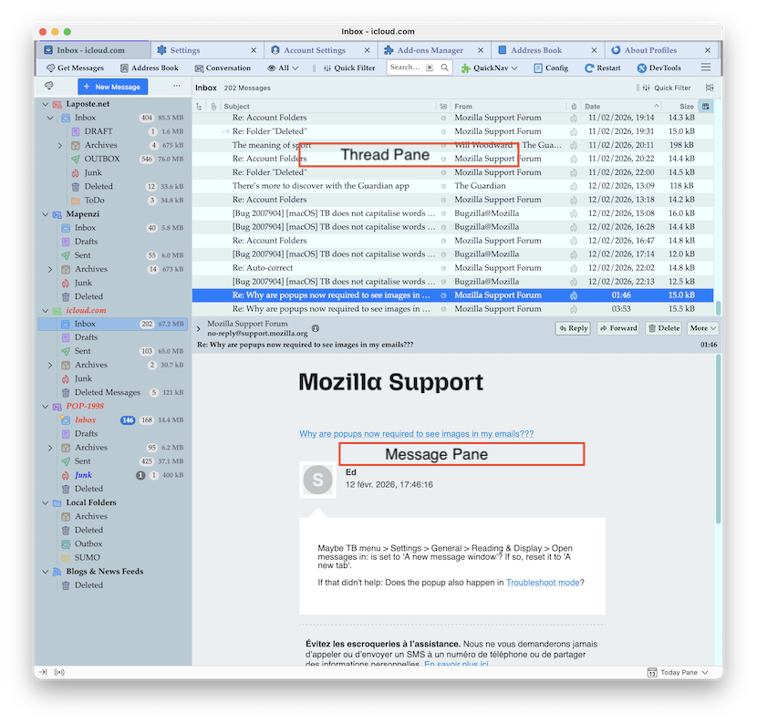Image resolution: width=757 pixels, height=724 pixels.
Task: Select message received at 03:53
Action: click(452, 309)
